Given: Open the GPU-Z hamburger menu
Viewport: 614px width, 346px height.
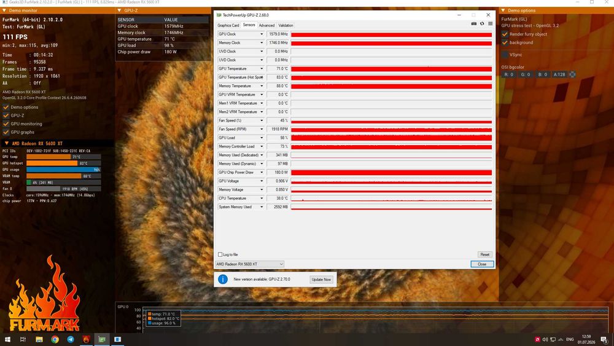Looking at the screenshot, I should tap(490, 24).
